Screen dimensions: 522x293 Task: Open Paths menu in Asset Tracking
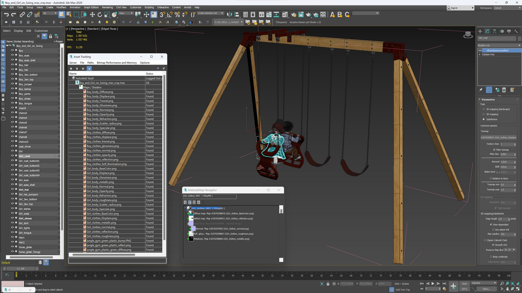(91, 63)
